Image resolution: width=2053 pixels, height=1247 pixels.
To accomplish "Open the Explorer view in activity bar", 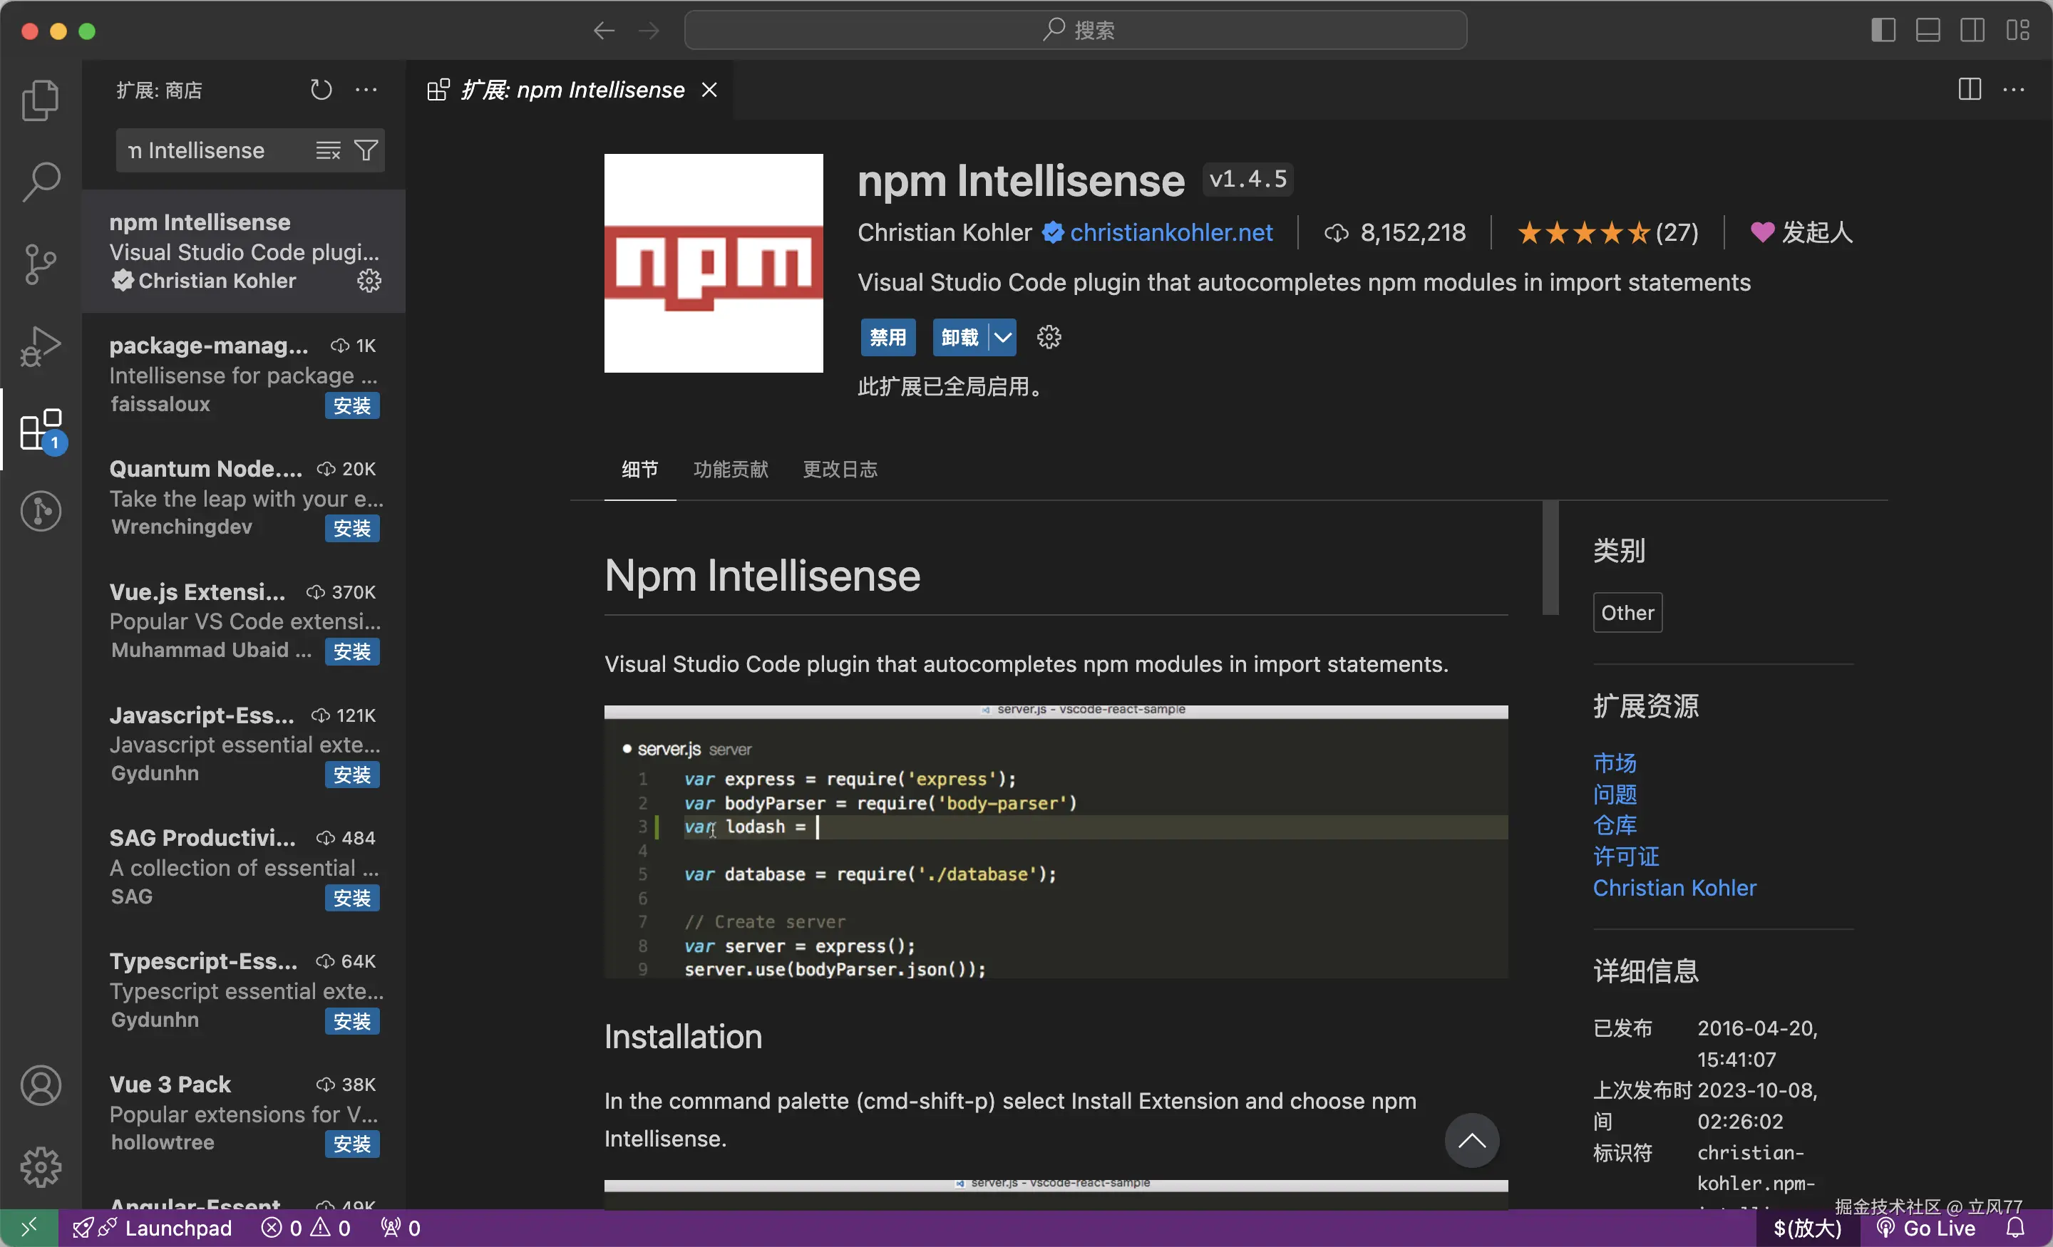I will point(40,100).
